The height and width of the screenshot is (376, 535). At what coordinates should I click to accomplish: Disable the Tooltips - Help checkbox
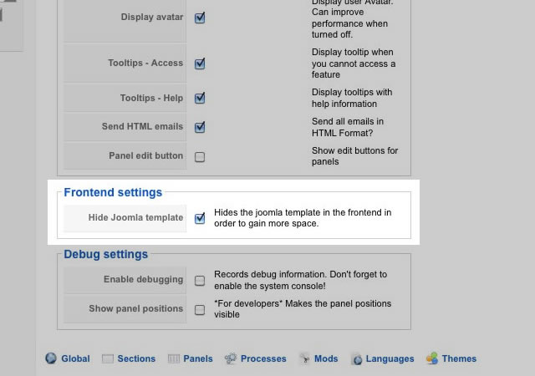click(x=200, y=98)
